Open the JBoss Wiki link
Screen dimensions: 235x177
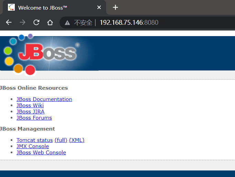(30, 106)
